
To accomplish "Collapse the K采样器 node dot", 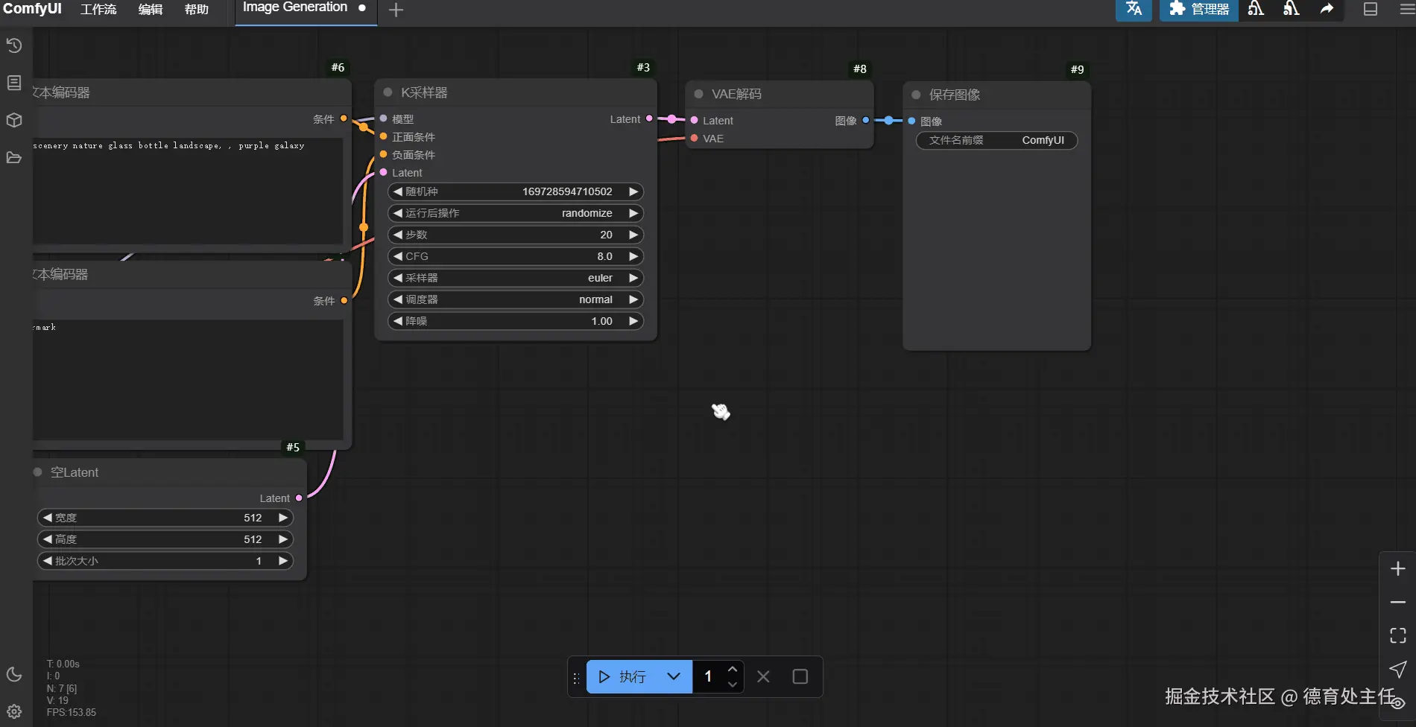I will [388, 92].
